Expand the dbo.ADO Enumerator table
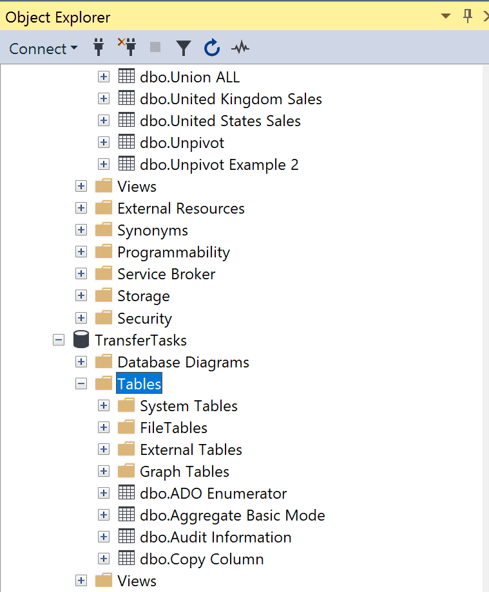 (x=104, y=493)
